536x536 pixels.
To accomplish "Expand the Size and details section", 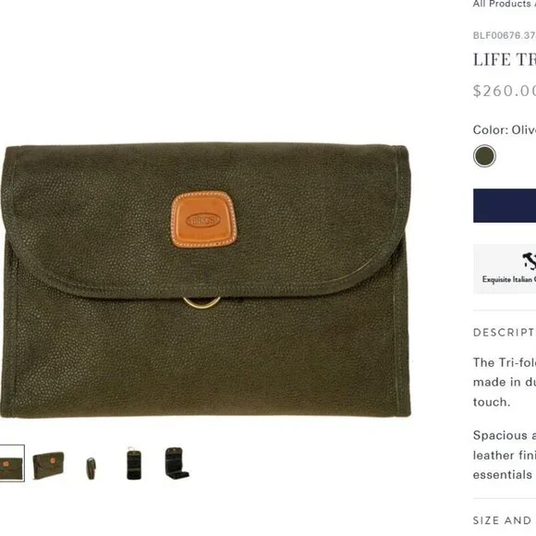I will (x=505, y=520).
